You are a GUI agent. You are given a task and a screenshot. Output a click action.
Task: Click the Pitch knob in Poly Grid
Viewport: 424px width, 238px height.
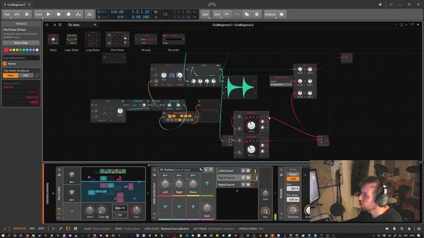(90, 210)
